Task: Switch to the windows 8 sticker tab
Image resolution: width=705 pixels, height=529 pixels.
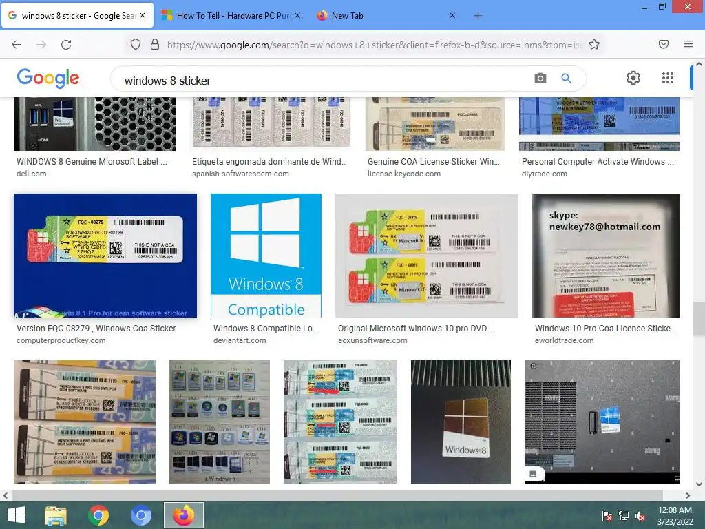Action: coord(77,16)
